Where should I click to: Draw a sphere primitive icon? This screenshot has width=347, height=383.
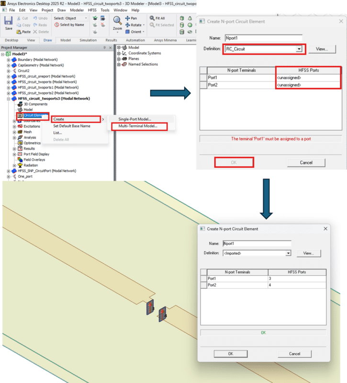click(x=190, y=25)
